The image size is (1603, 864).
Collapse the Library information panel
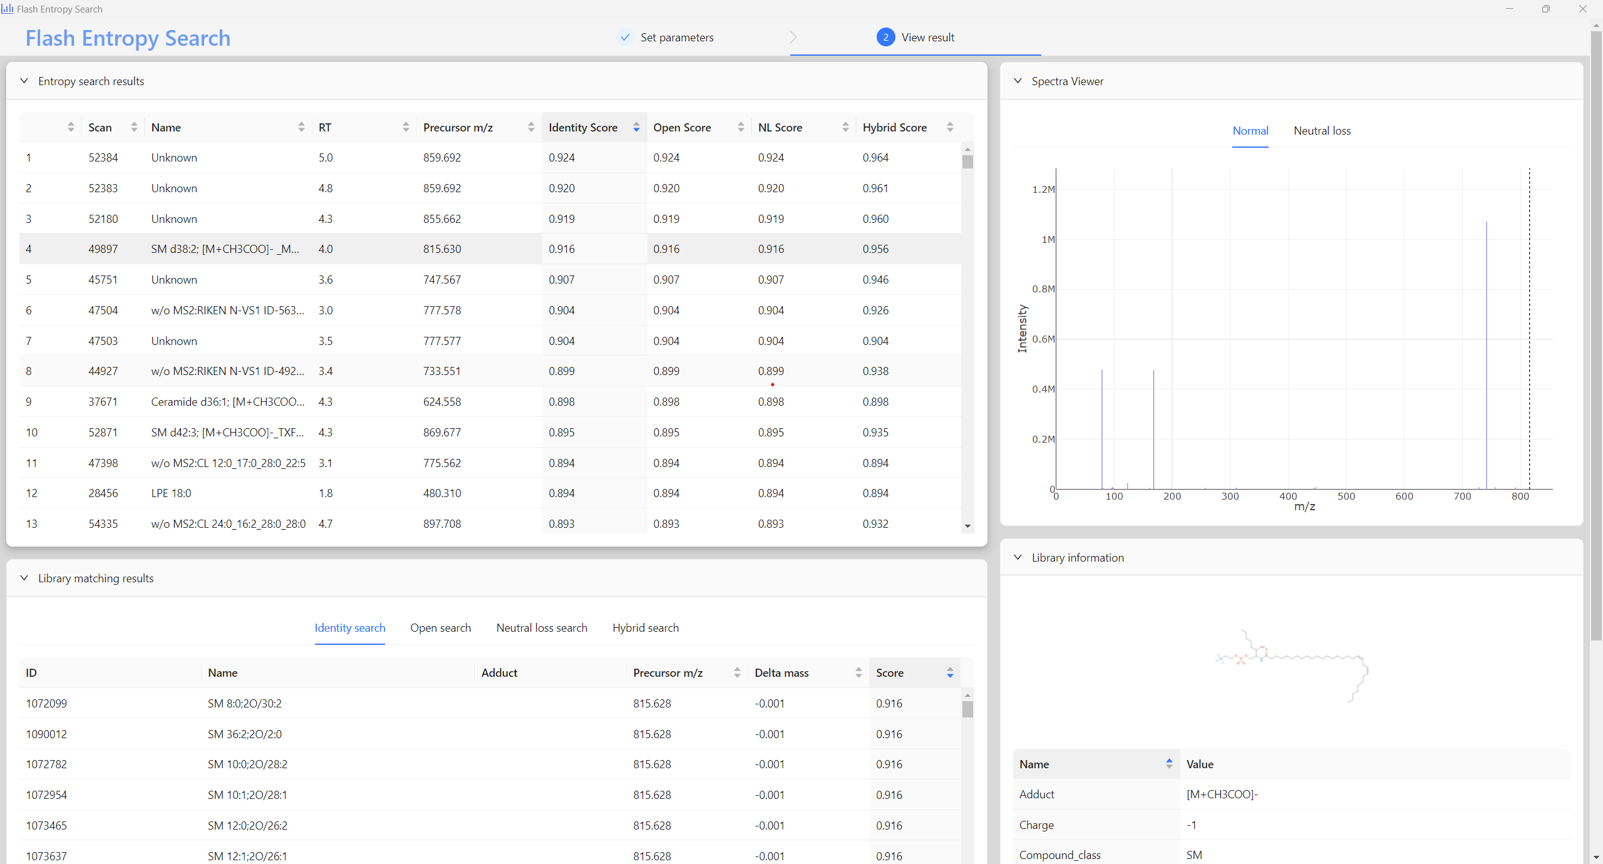tap(1018, 557)
